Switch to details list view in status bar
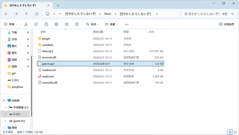 [230, 132]
